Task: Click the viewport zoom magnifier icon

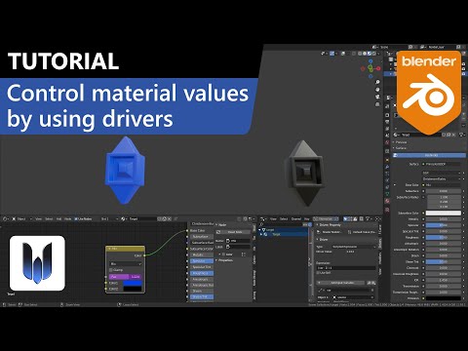Action: [377, 82]
